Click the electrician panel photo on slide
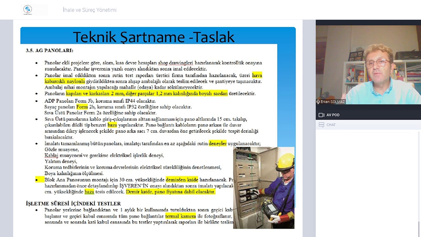The image size is (421, 237). pos(264,188)
